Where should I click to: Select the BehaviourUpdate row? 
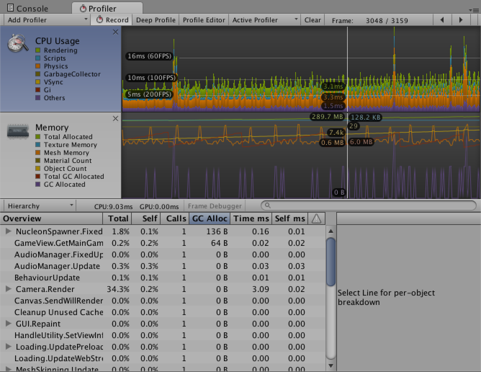tap(162, 278)
